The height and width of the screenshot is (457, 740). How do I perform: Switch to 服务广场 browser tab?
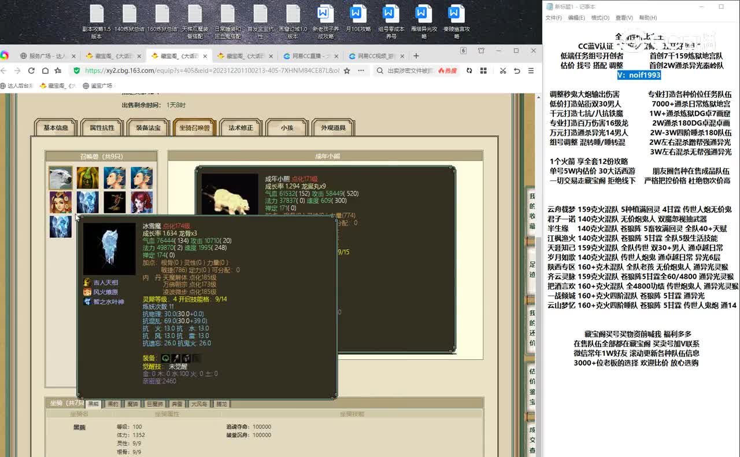click(47, 56)
